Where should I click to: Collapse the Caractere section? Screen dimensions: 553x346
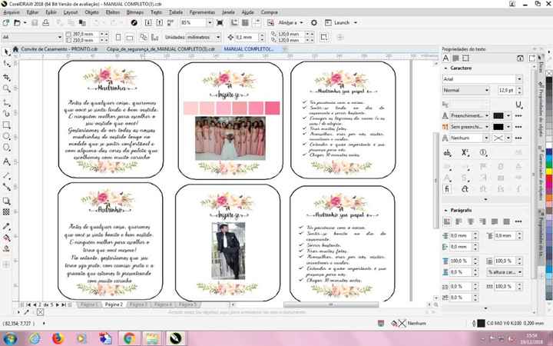(445, 68)
